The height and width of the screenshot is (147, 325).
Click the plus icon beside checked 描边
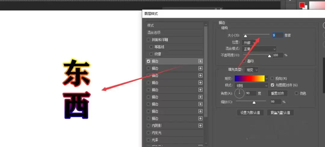200,61
